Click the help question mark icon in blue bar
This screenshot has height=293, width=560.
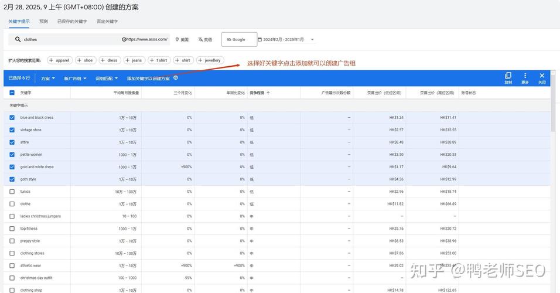coord(176,78)
